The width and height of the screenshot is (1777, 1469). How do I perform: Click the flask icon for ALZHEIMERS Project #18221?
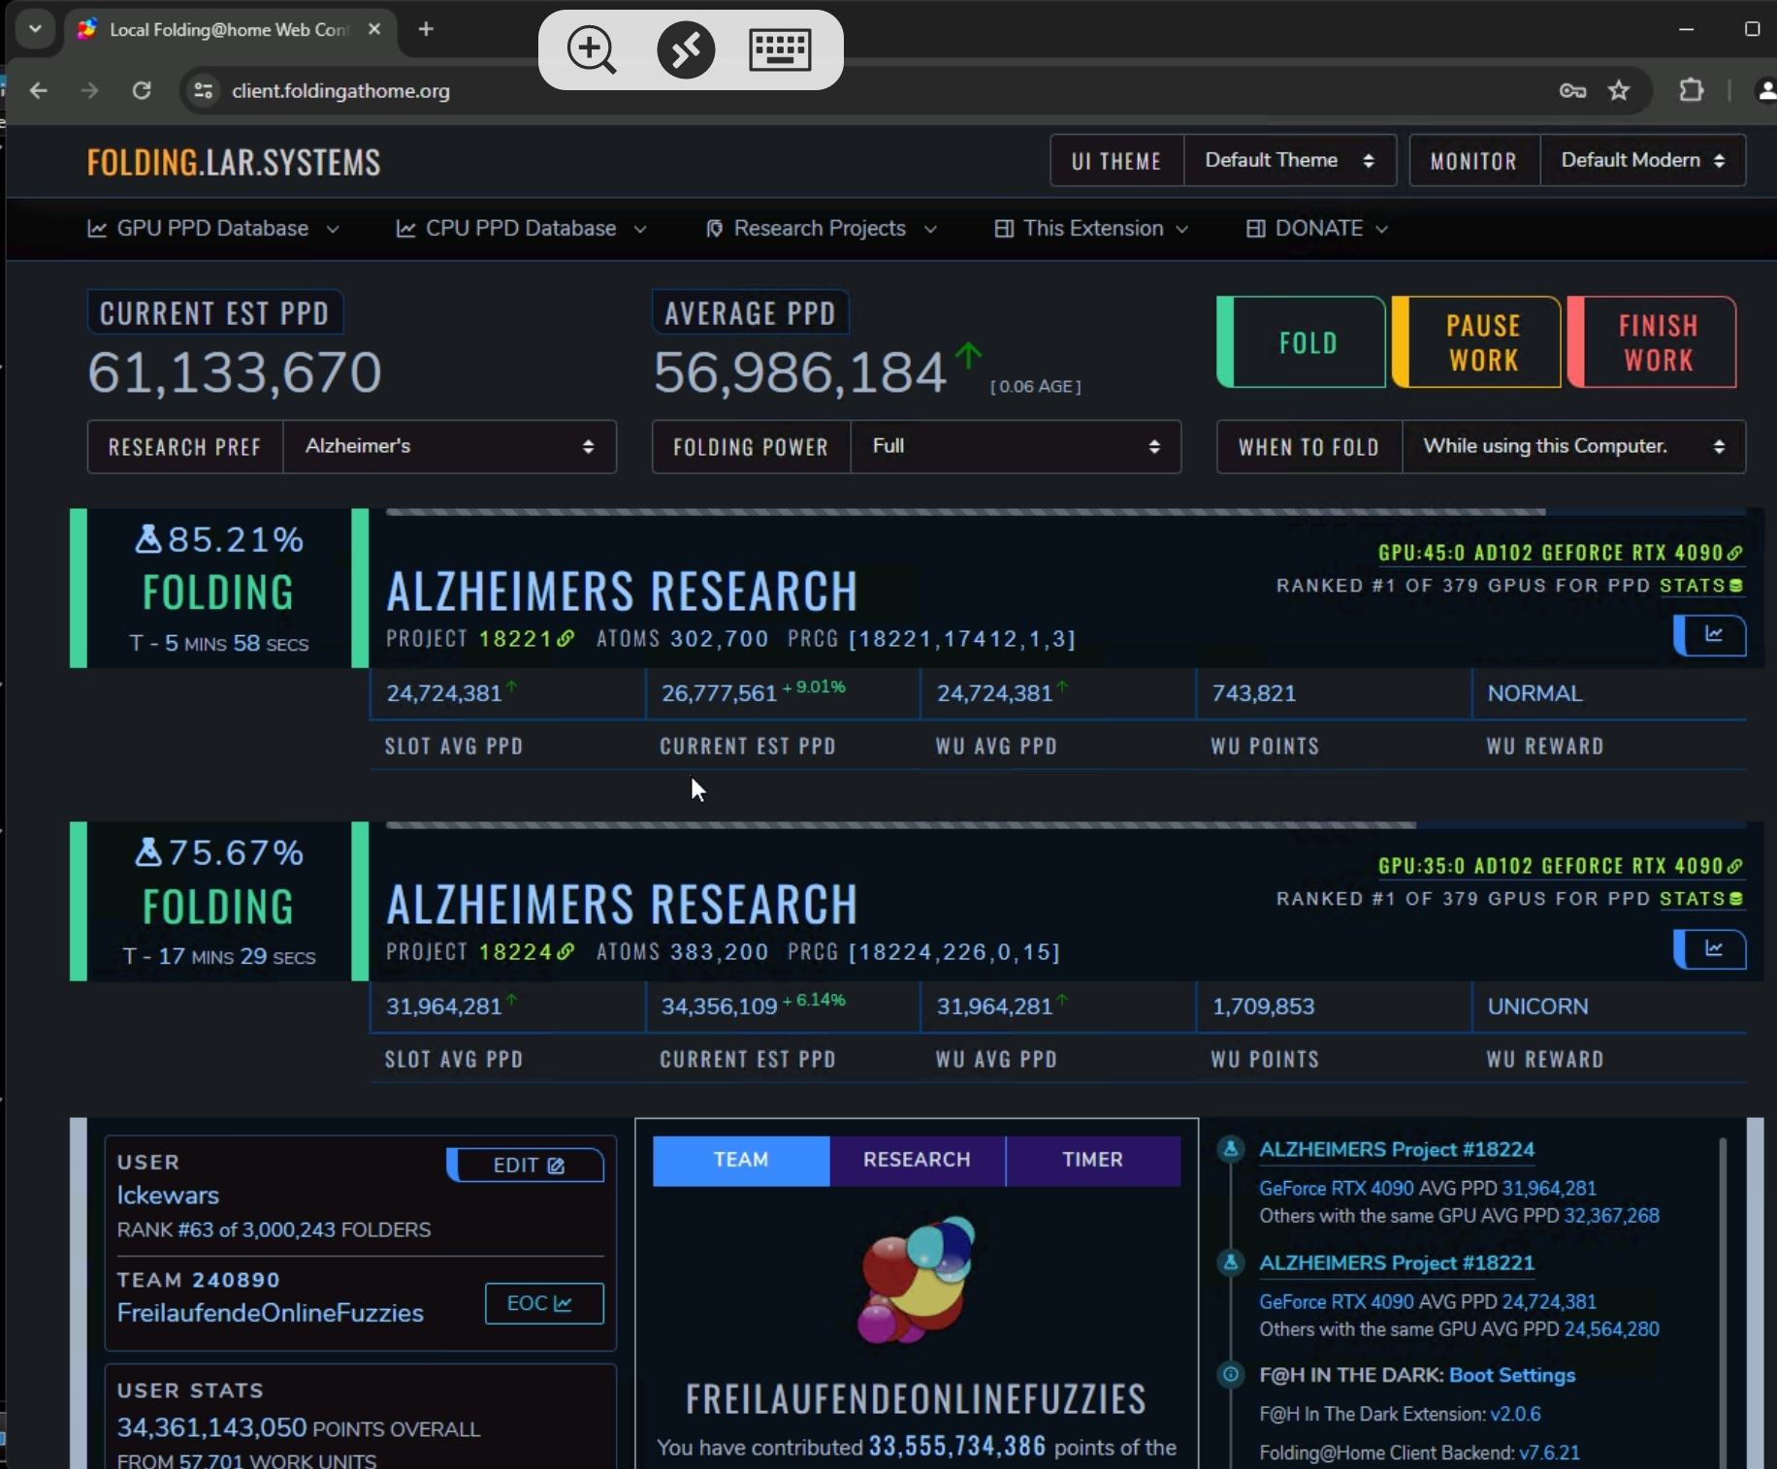[x=1231, y=1262]
